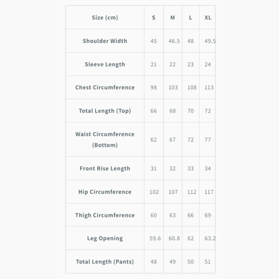Select the S size column header

154,17
